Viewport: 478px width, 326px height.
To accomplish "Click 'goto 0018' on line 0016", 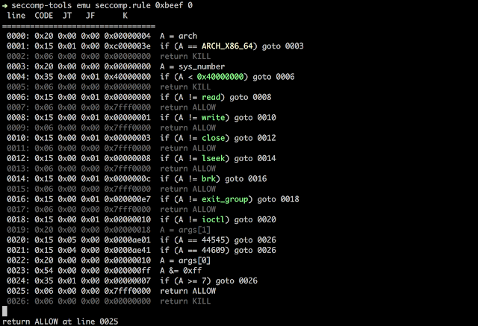I will coord(278,199).
